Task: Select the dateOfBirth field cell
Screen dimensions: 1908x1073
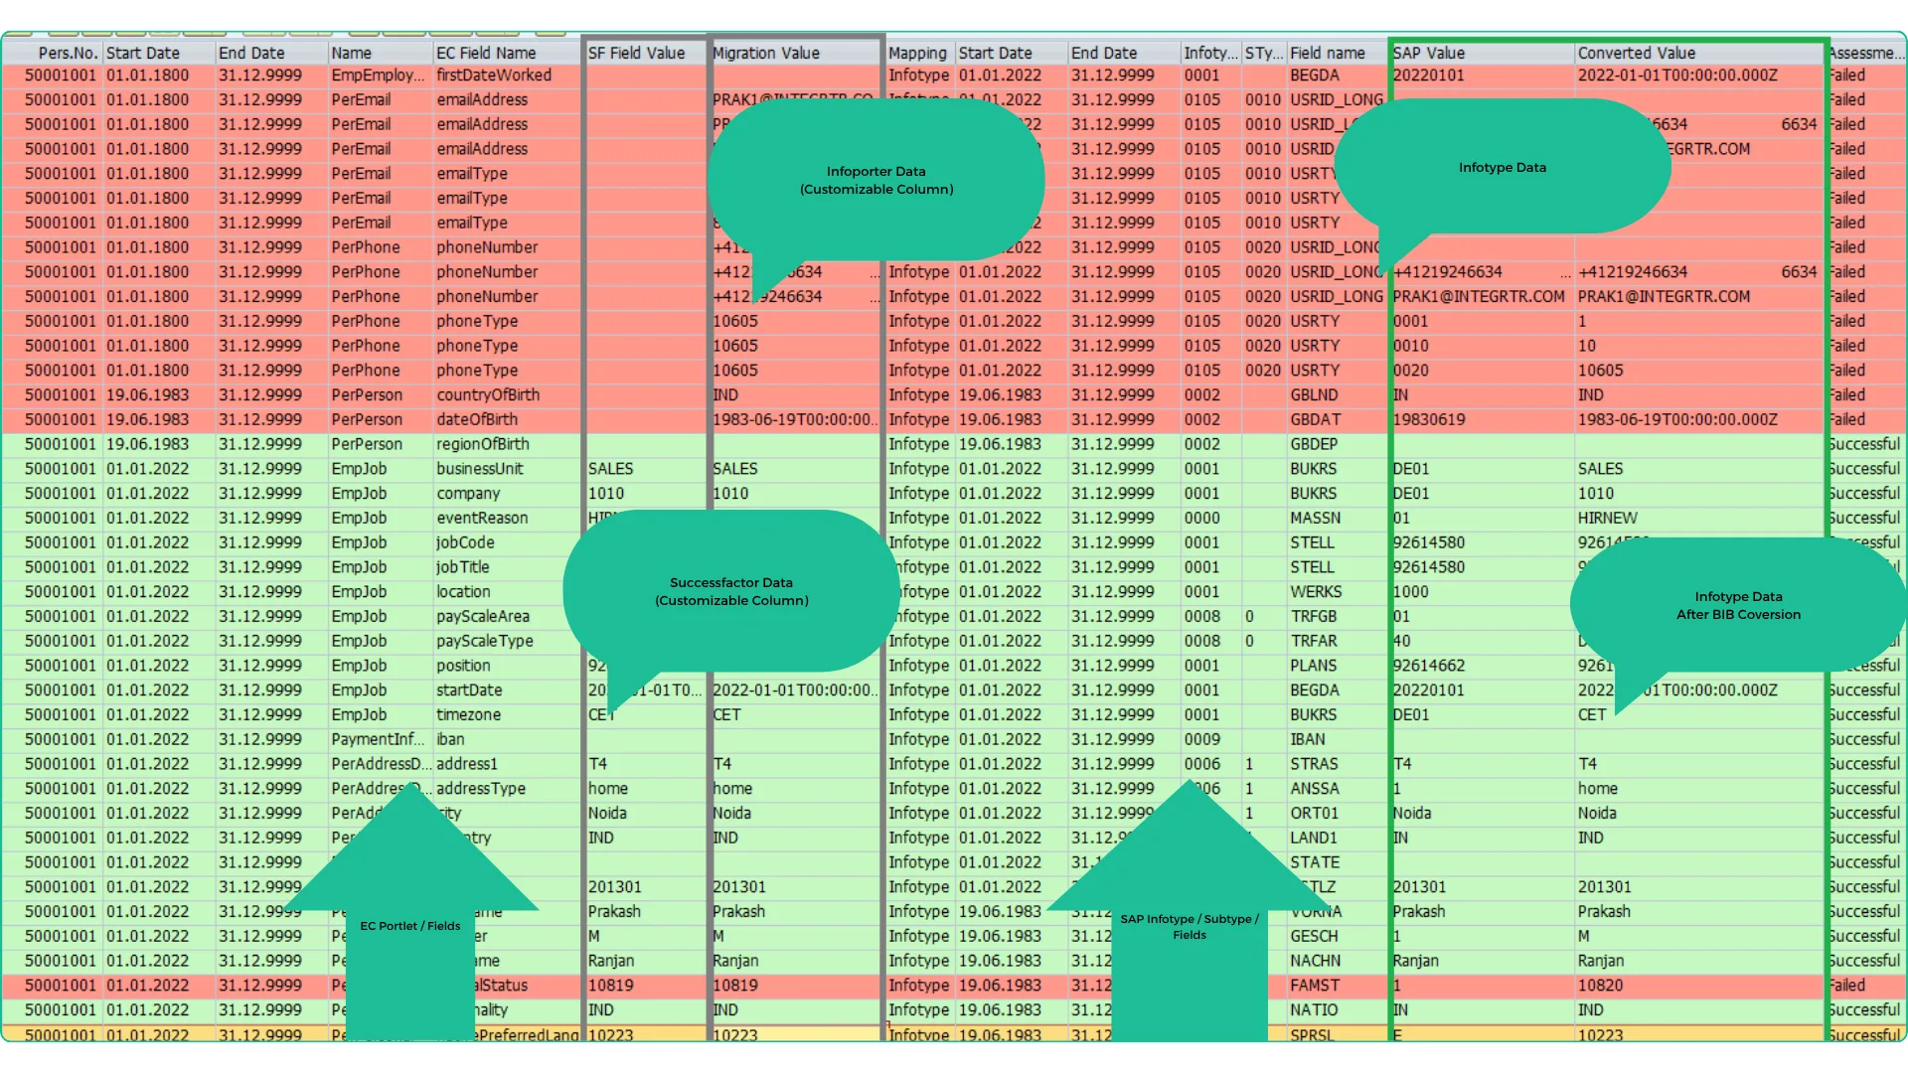Action: [x=507, y=420]
